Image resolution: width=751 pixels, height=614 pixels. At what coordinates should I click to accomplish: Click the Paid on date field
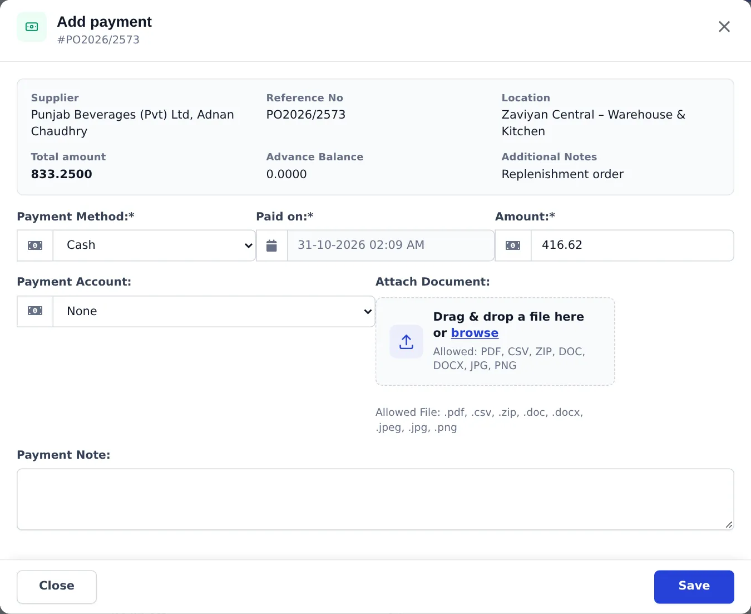coord(391,245)
